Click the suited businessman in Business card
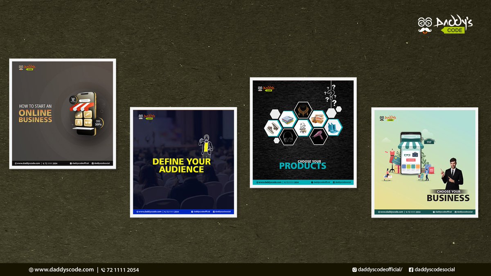The height and width of the screenshot is (276, 491). tap(452, 173)
